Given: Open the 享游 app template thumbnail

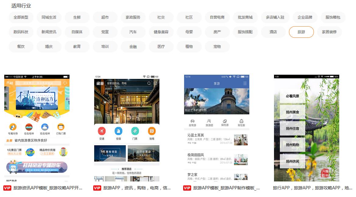Looking at the screenshot, I should point(216,128).
